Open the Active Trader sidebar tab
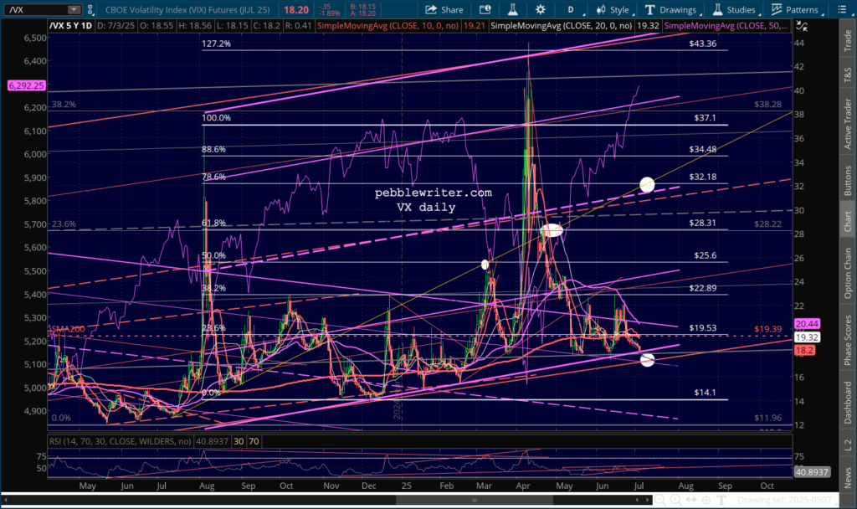Image resolution: width=857 pixels, height=509 pixels. 848,124
